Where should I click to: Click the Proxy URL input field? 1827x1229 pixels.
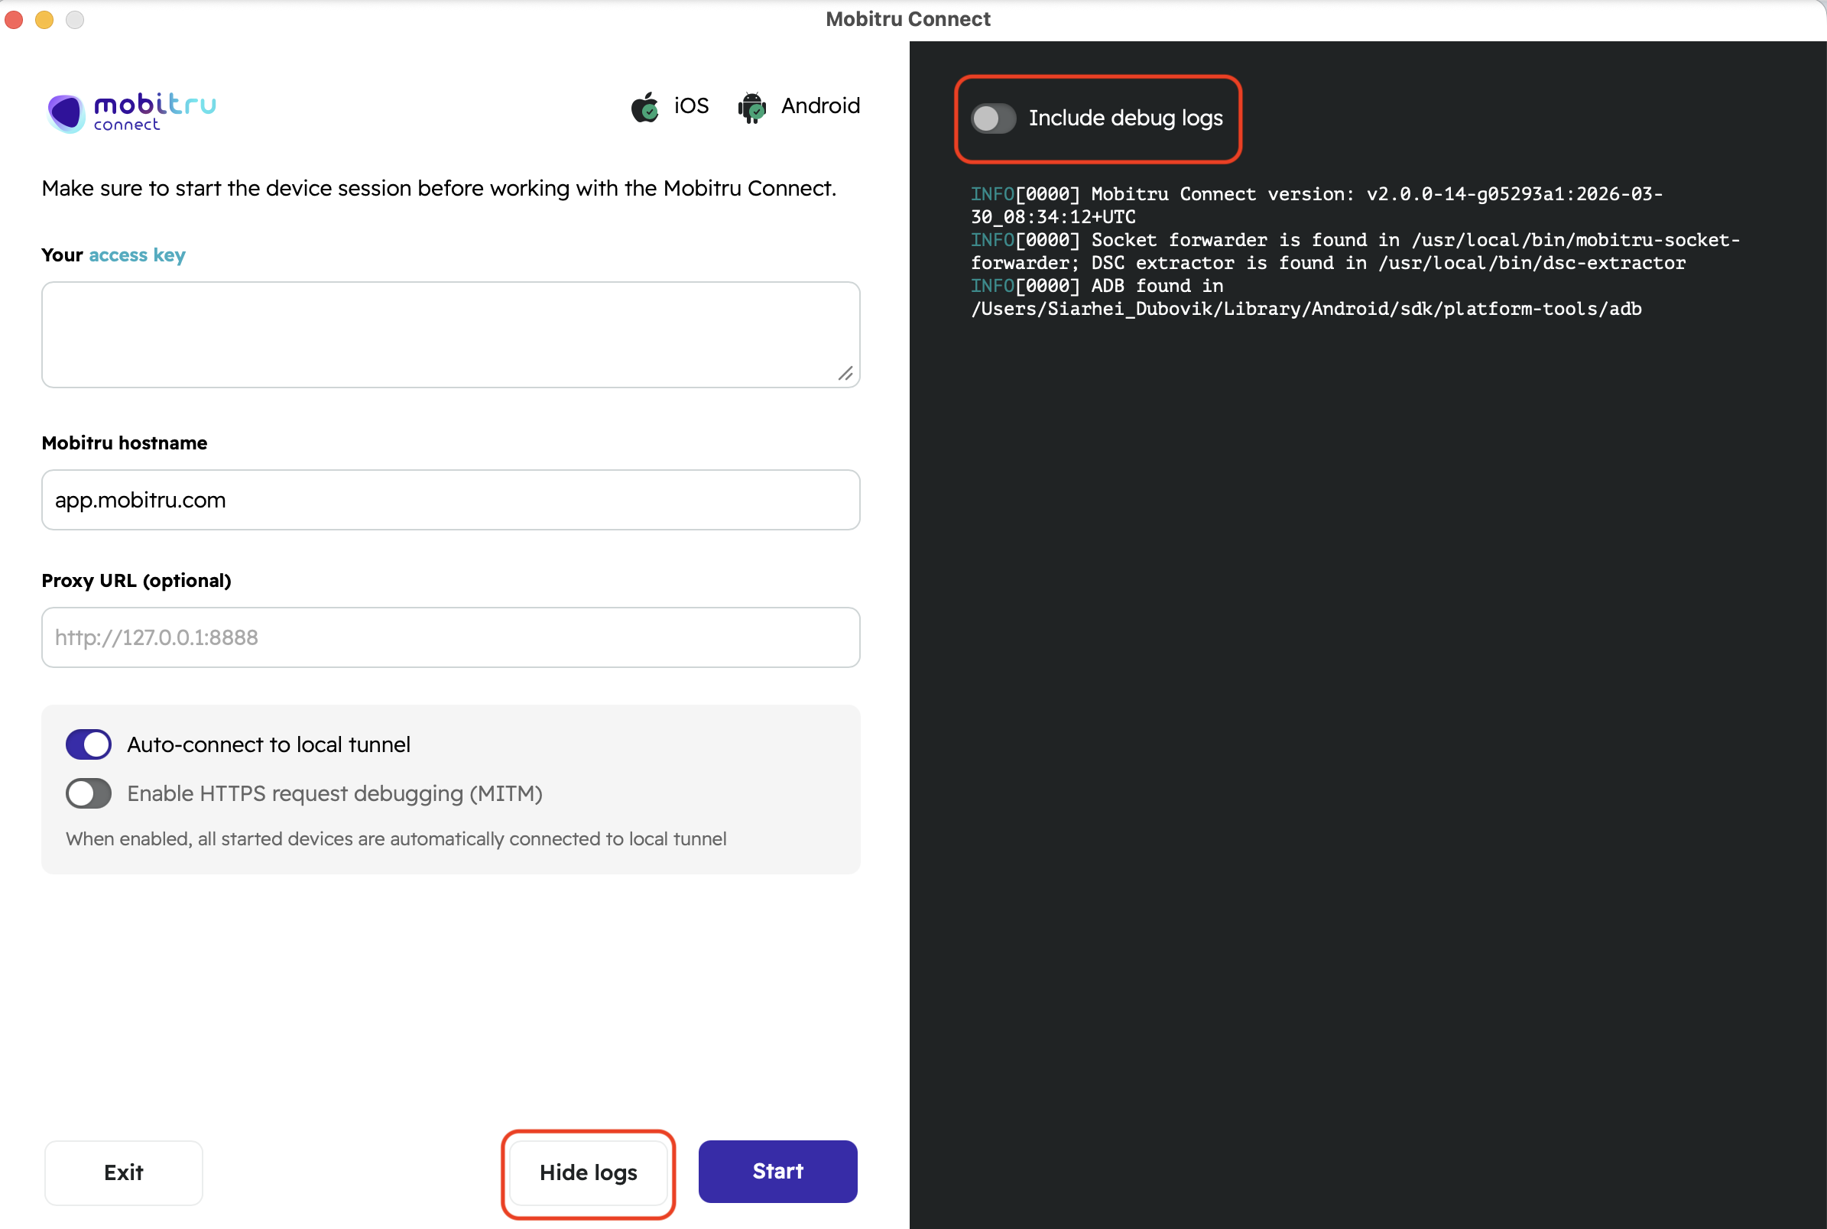tap(450, 637)
